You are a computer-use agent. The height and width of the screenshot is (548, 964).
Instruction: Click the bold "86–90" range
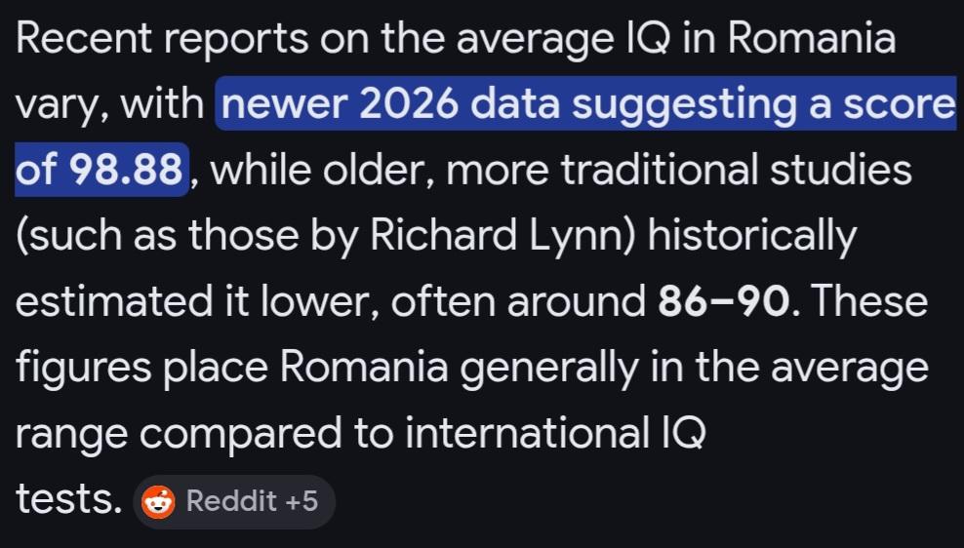pyautogui.click(x=723, y=302)
